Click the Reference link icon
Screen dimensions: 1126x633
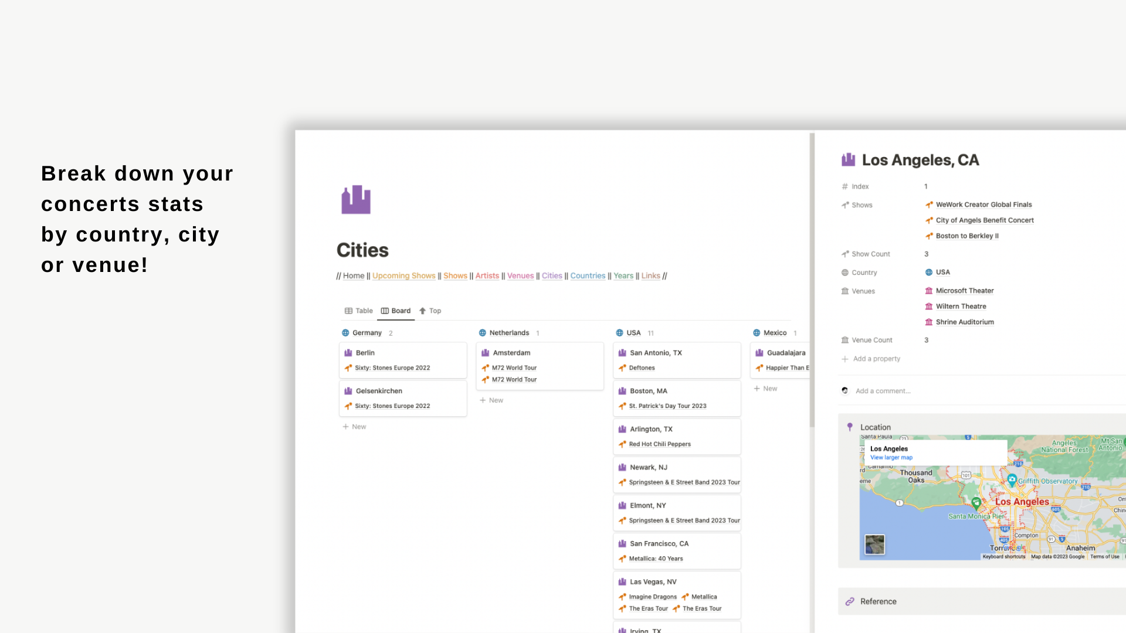[x=850, y=602]
